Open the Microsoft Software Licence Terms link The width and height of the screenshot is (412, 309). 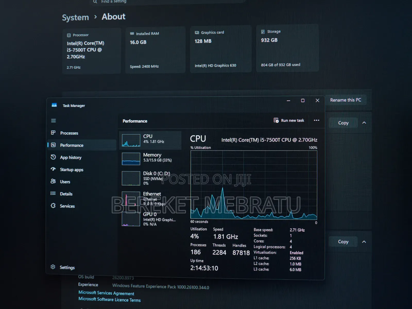pos(109,299)
